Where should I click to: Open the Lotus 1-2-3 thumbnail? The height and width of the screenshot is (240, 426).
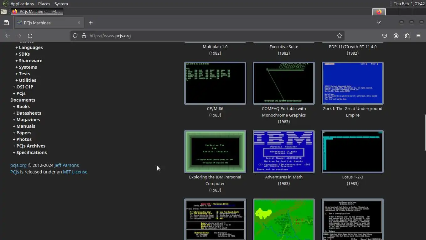[353, 152]
